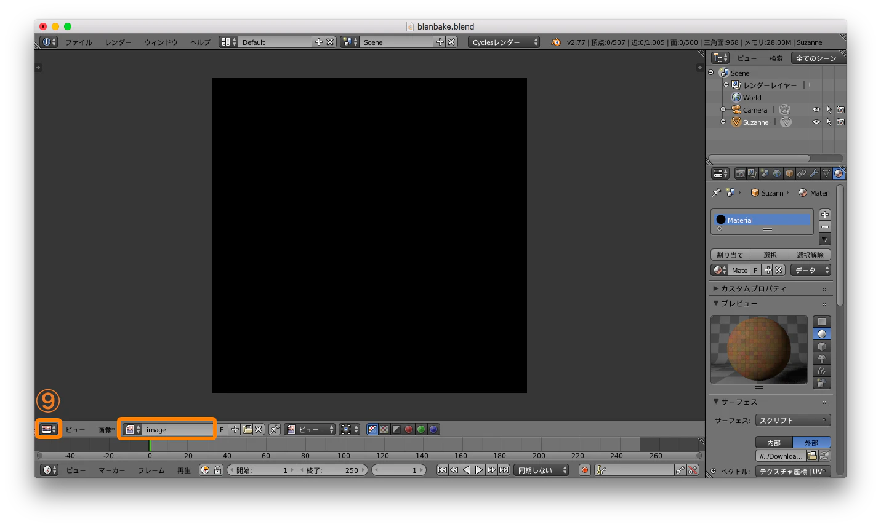Toggle Suzanne selectability in the outliner
881x527 pixels.
[x=829, y=122]
